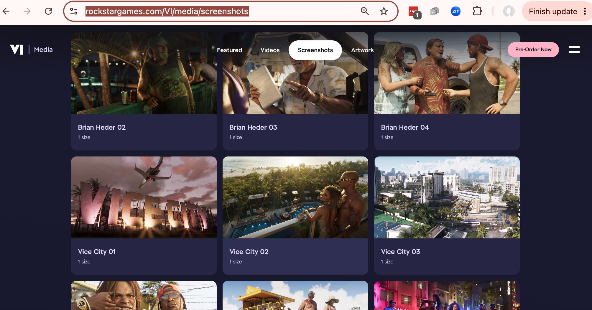The width and height of the screenshot is (592, 310).
Task: View site information icon in address bar
Action: coord(74,11)
